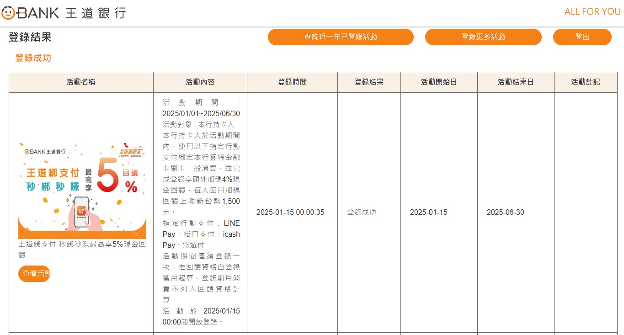This screenshot has height=335, width=624.
Task: Click the small O-Bank logo inside banner
Action: click(x=44, y=151)
